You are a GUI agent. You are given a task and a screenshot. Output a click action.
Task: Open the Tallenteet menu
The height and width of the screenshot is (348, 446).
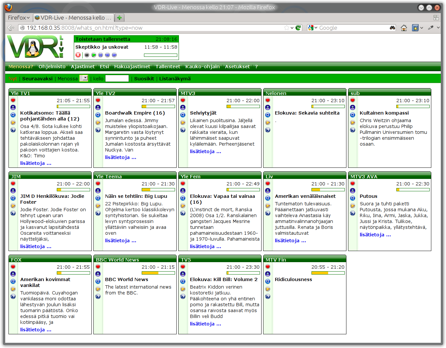pos(168,67)
